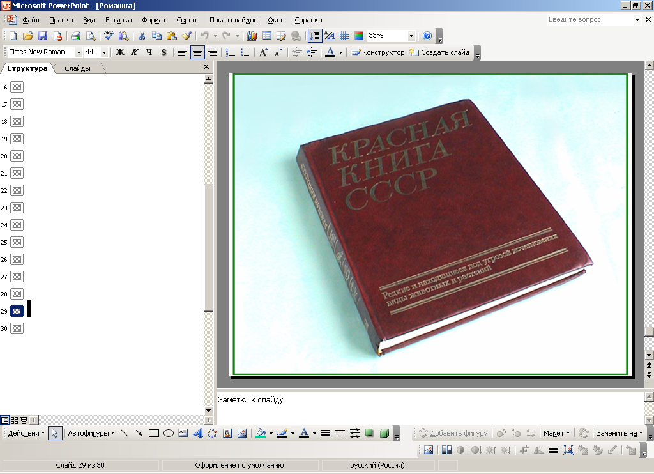Image resolution: width=654 pixels, height=474 pixels.
Task: Open the Файл menu
Action: coord(31,20)
